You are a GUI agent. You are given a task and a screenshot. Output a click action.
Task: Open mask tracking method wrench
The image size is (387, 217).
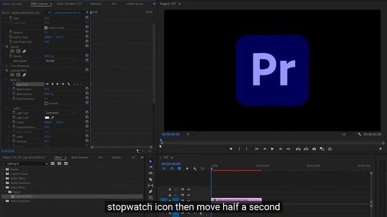[x=68, y=84]
